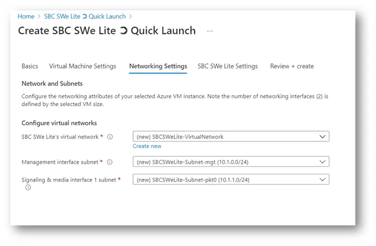Click the Network and Subnets section heading
376x246 pixels.
[52, 83]
